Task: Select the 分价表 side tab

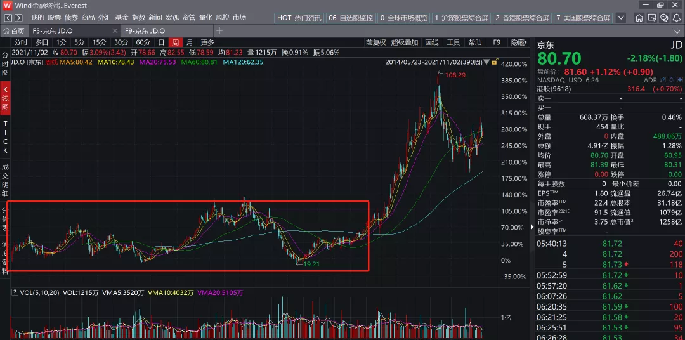Action: click(x=5, y=218)
